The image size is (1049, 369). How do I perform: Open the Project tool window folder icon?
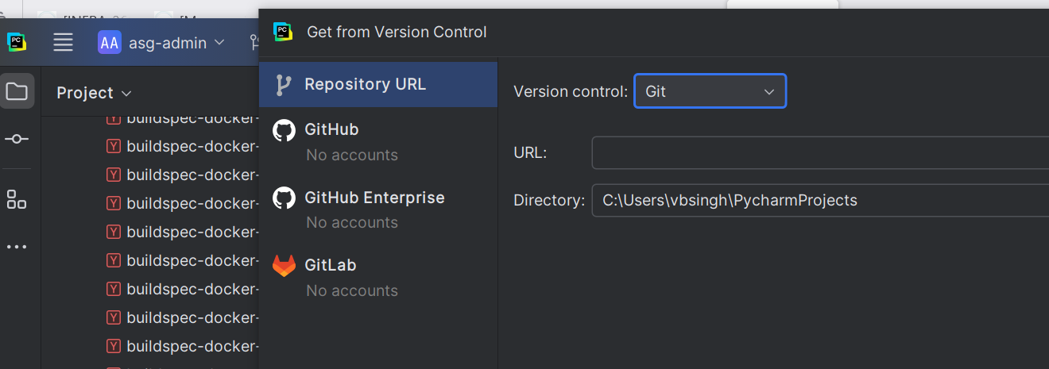[x=17, y=92]
